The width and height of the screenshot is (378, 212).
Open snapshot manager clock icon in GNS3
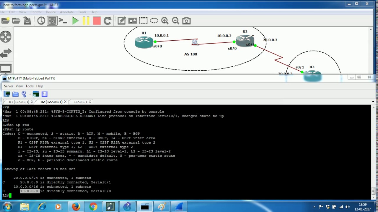point(41,21)
